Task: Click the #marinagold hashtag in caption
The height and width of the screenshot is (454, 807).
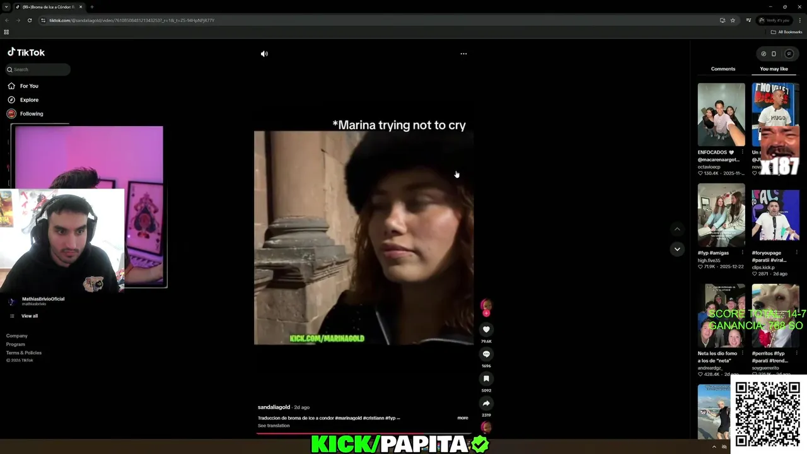Action: pos(348,417)
